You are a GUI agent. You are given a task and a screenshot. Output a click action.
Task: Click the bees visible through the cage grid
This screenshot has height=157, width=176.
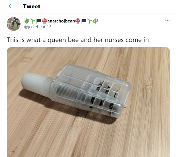pyautogui.click(x=104, y=96)
